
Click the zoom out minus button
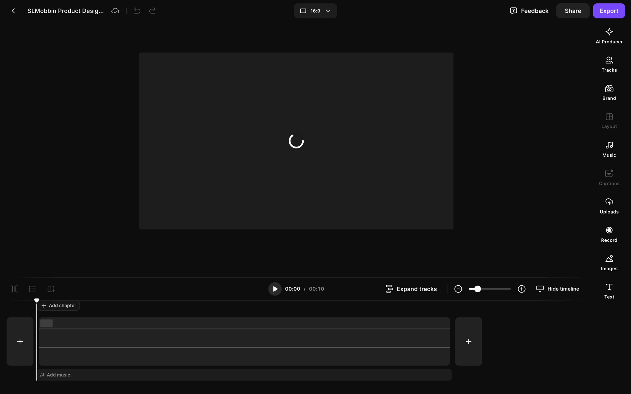tap(458, 289)
